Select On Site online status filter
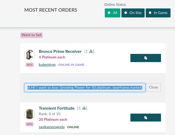 click(133, 13)
